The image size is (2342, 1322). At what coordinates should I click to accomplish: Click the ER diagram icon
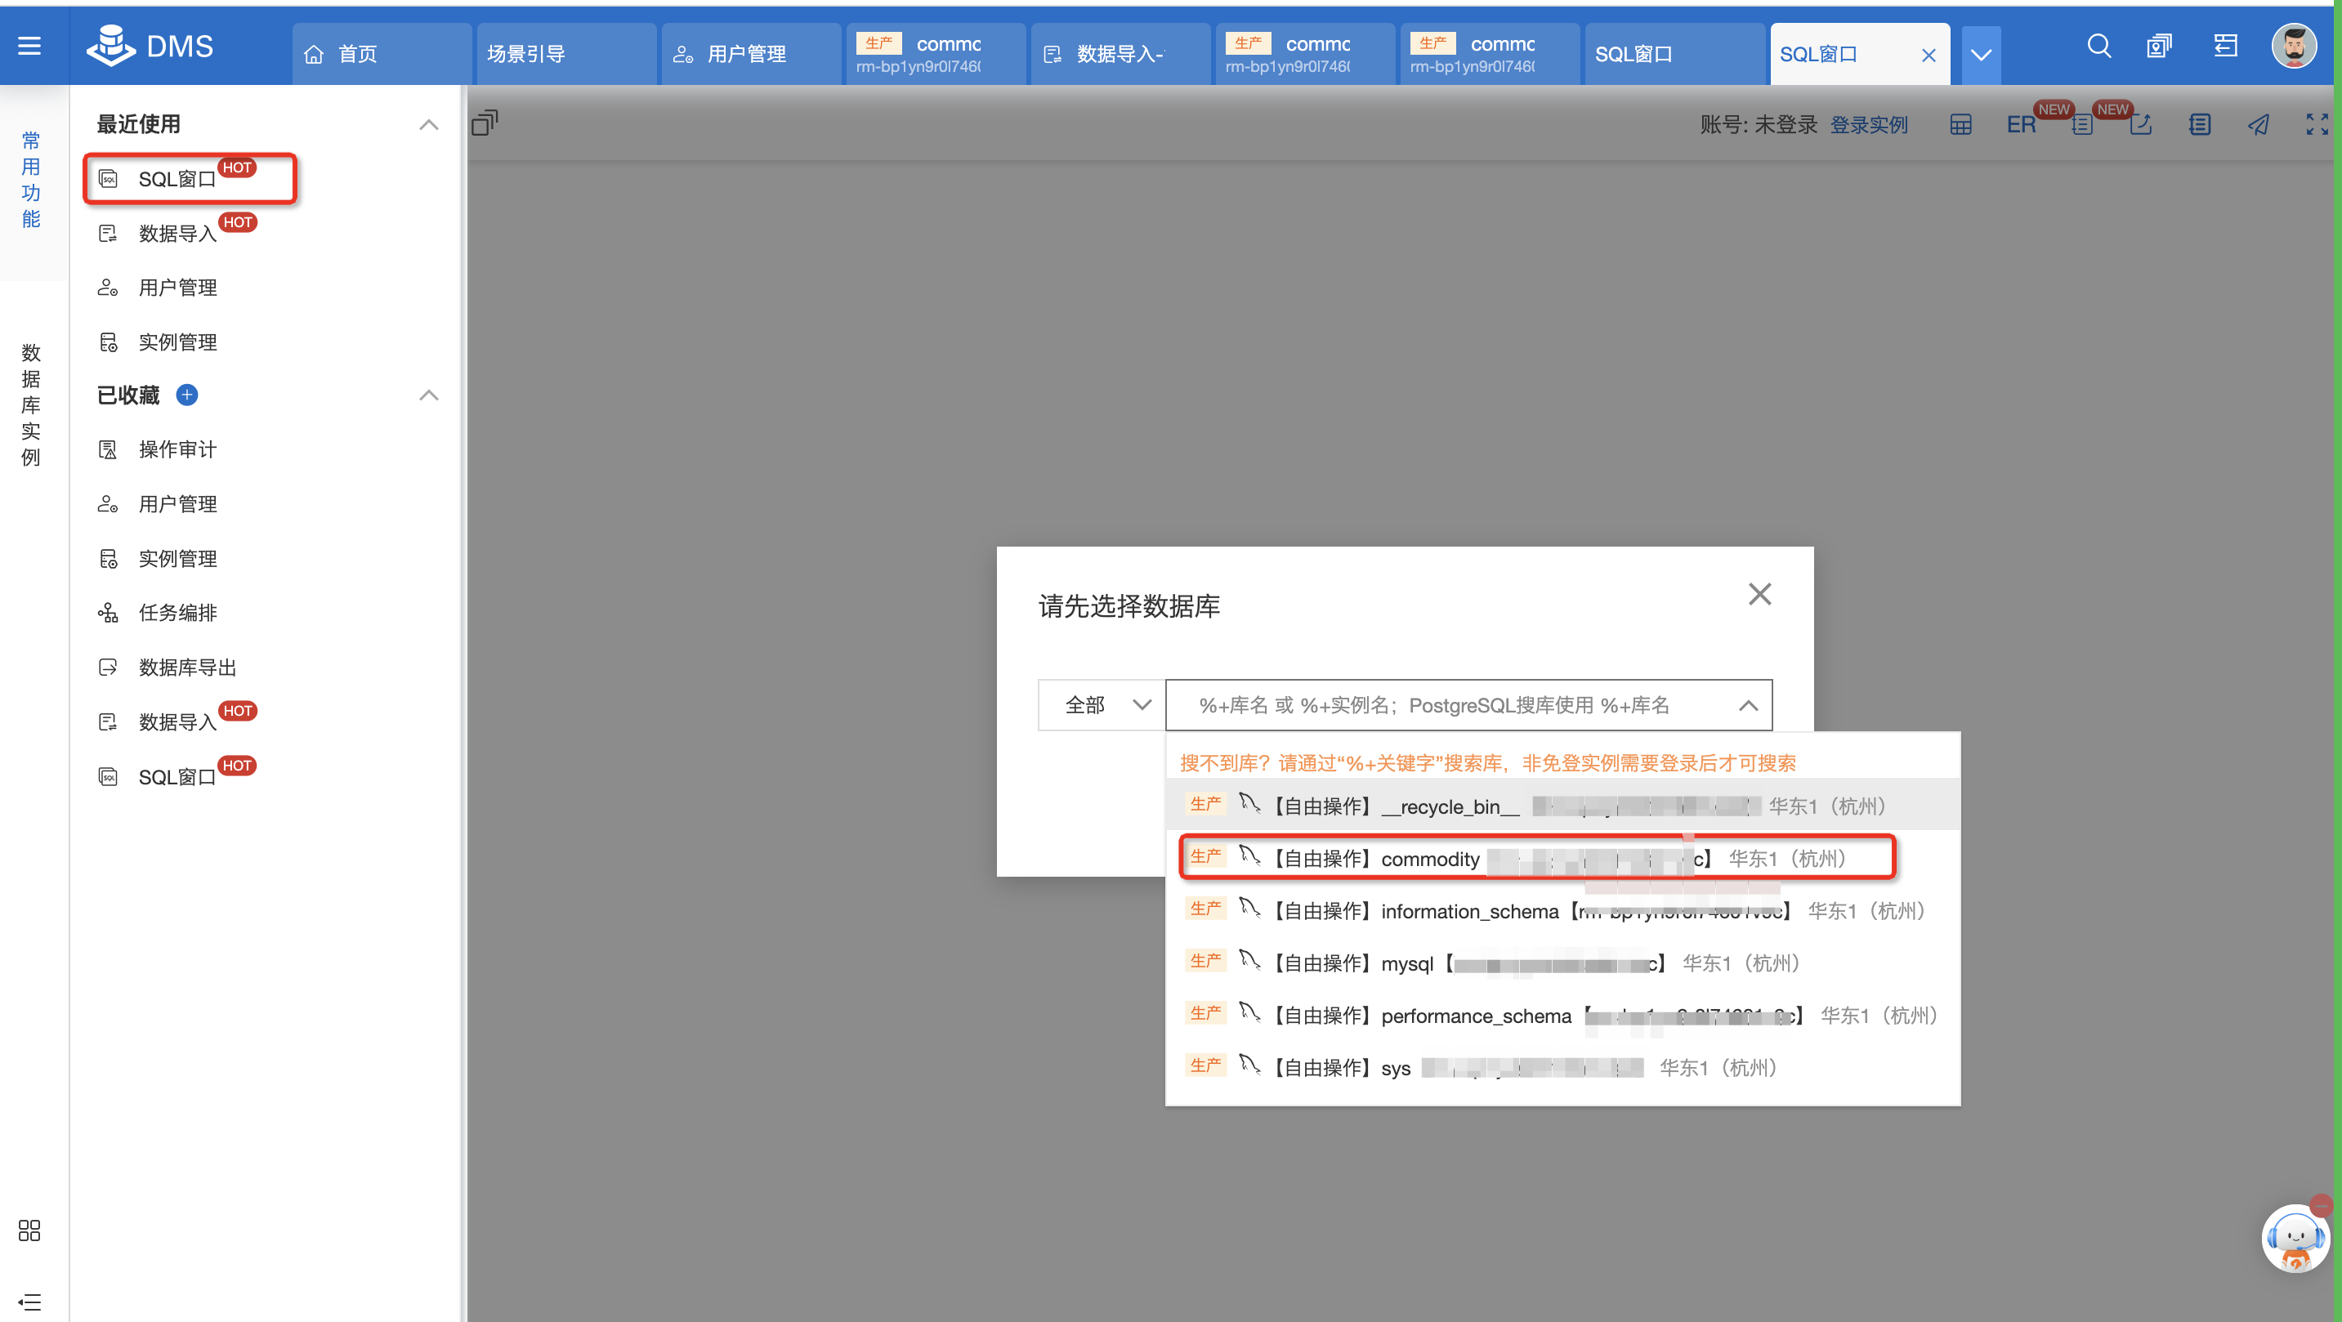[x=2020, y=124]
